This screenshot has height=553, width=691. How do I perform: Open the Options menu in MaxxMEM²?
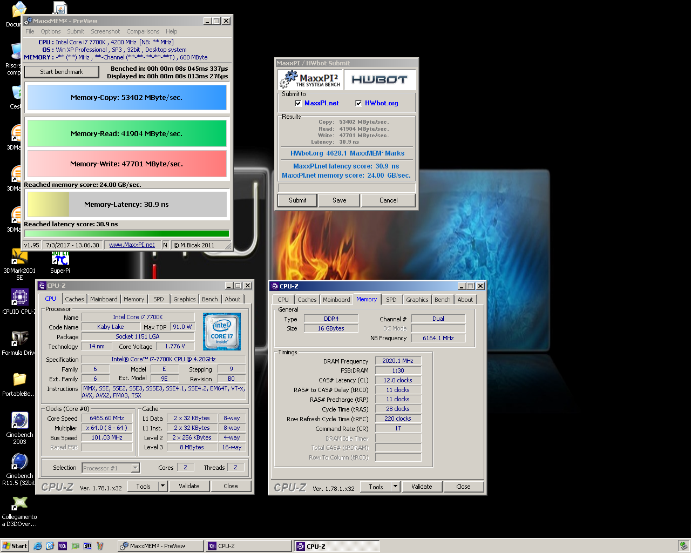coord(51,31)
